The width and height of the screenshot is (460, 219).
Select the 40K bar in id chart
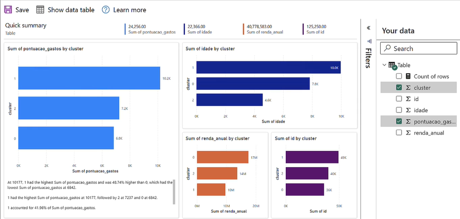[307, 173]
